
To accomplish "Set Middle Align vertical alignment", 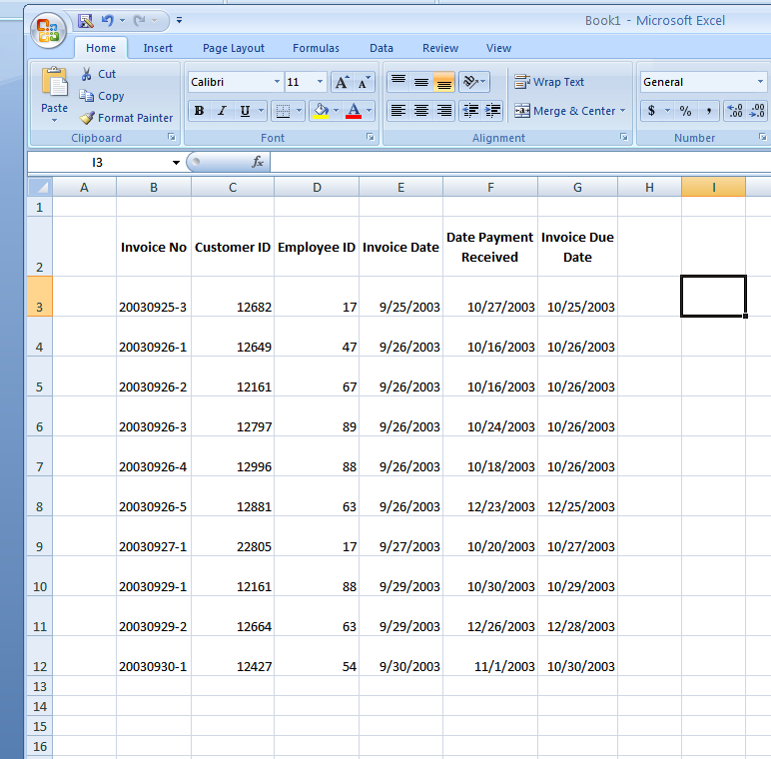I will [420, 82].
